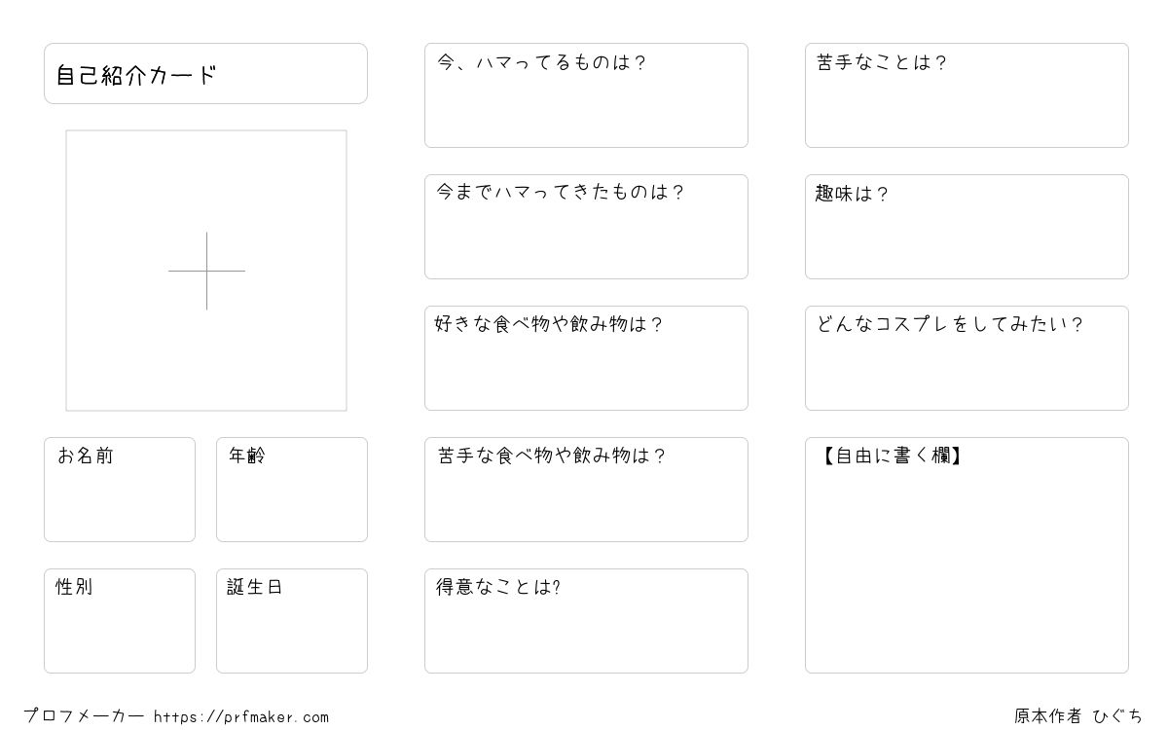Click the 自己紹介カード heading text
The width and height of the screenshot is (1168, 730).
136,75
